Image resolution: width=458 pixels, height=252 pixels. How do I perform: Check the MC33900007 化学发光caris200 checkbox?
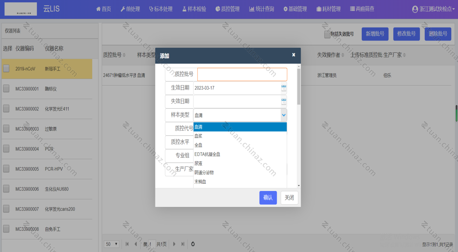[x=6, y=209]
